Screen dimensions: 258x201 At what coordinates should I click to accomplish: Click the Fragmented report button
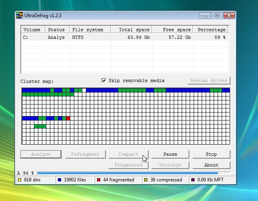(128, 165)
